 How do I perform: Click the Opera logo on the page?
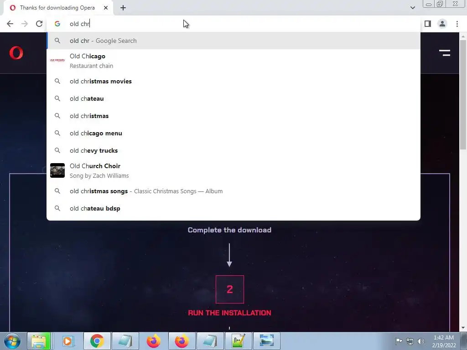(16, 53)
